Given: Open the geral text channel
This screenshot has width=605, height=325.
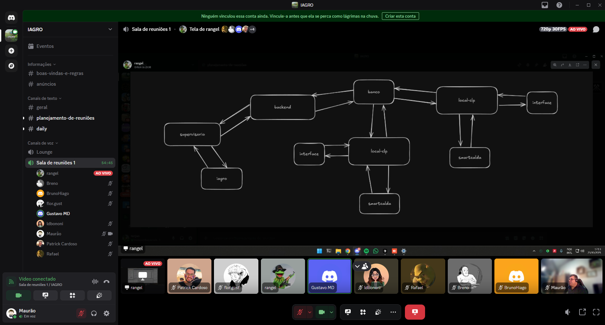Looking at the screenshot, I should coord(70,107).
